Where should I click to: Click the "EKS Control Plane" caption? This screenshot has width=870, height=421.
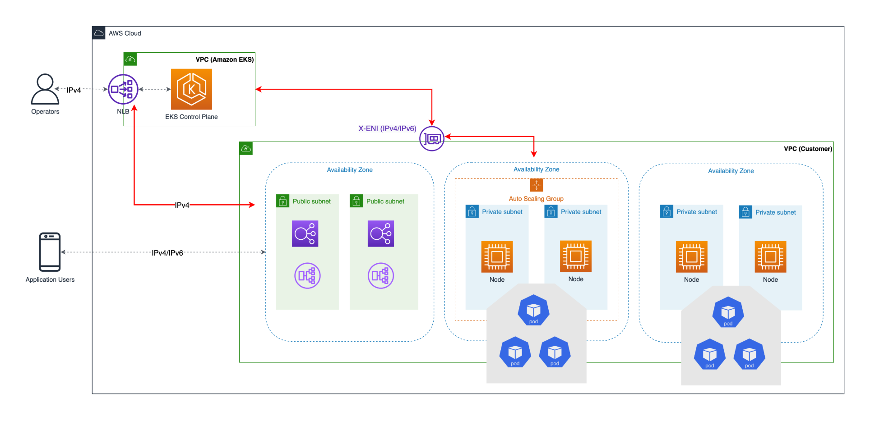coord(191,117)
